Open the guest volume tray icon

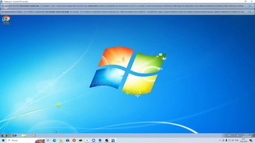click(237, 135)
